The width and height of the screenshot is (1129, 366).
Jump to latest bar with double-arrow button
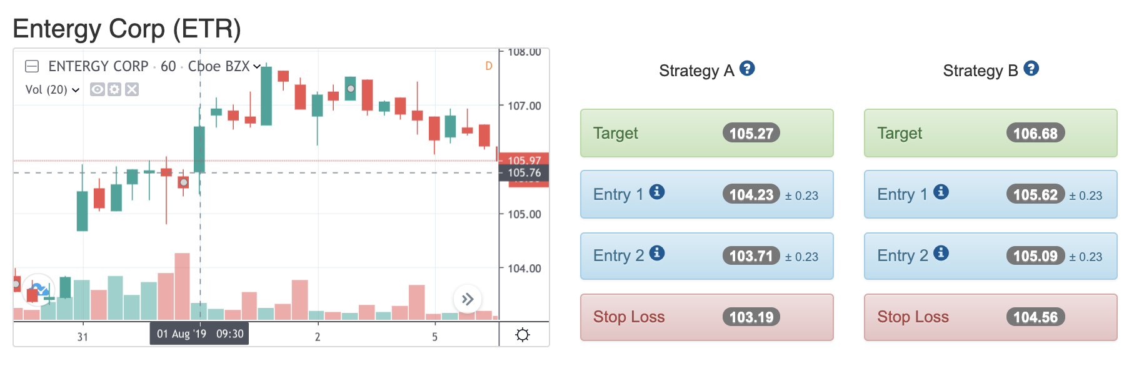[x=468, y=299]
